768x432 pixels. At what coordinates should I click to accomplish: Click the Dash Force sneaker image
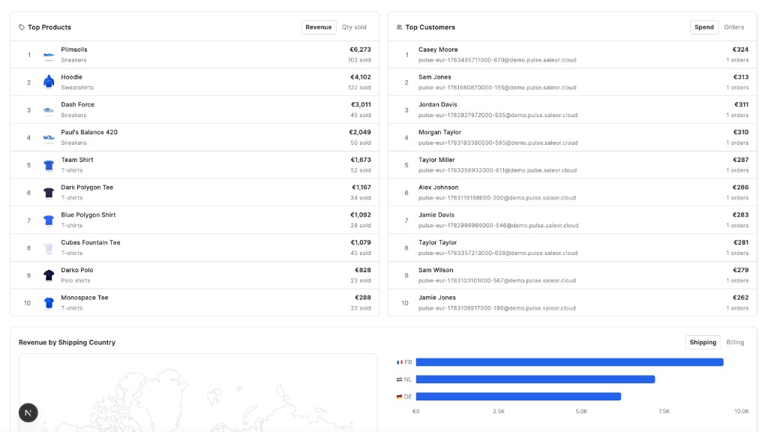[49, 110]
